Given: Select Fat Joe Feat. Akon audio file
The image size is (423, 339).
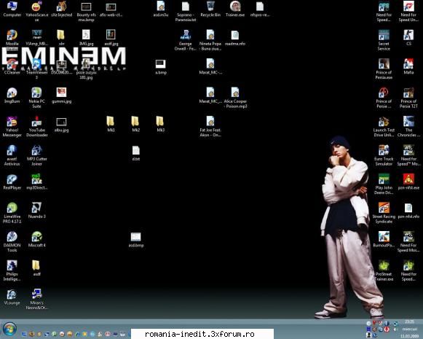Looking at the screenshot, I should pyautogui.click(x=210, y=126).
